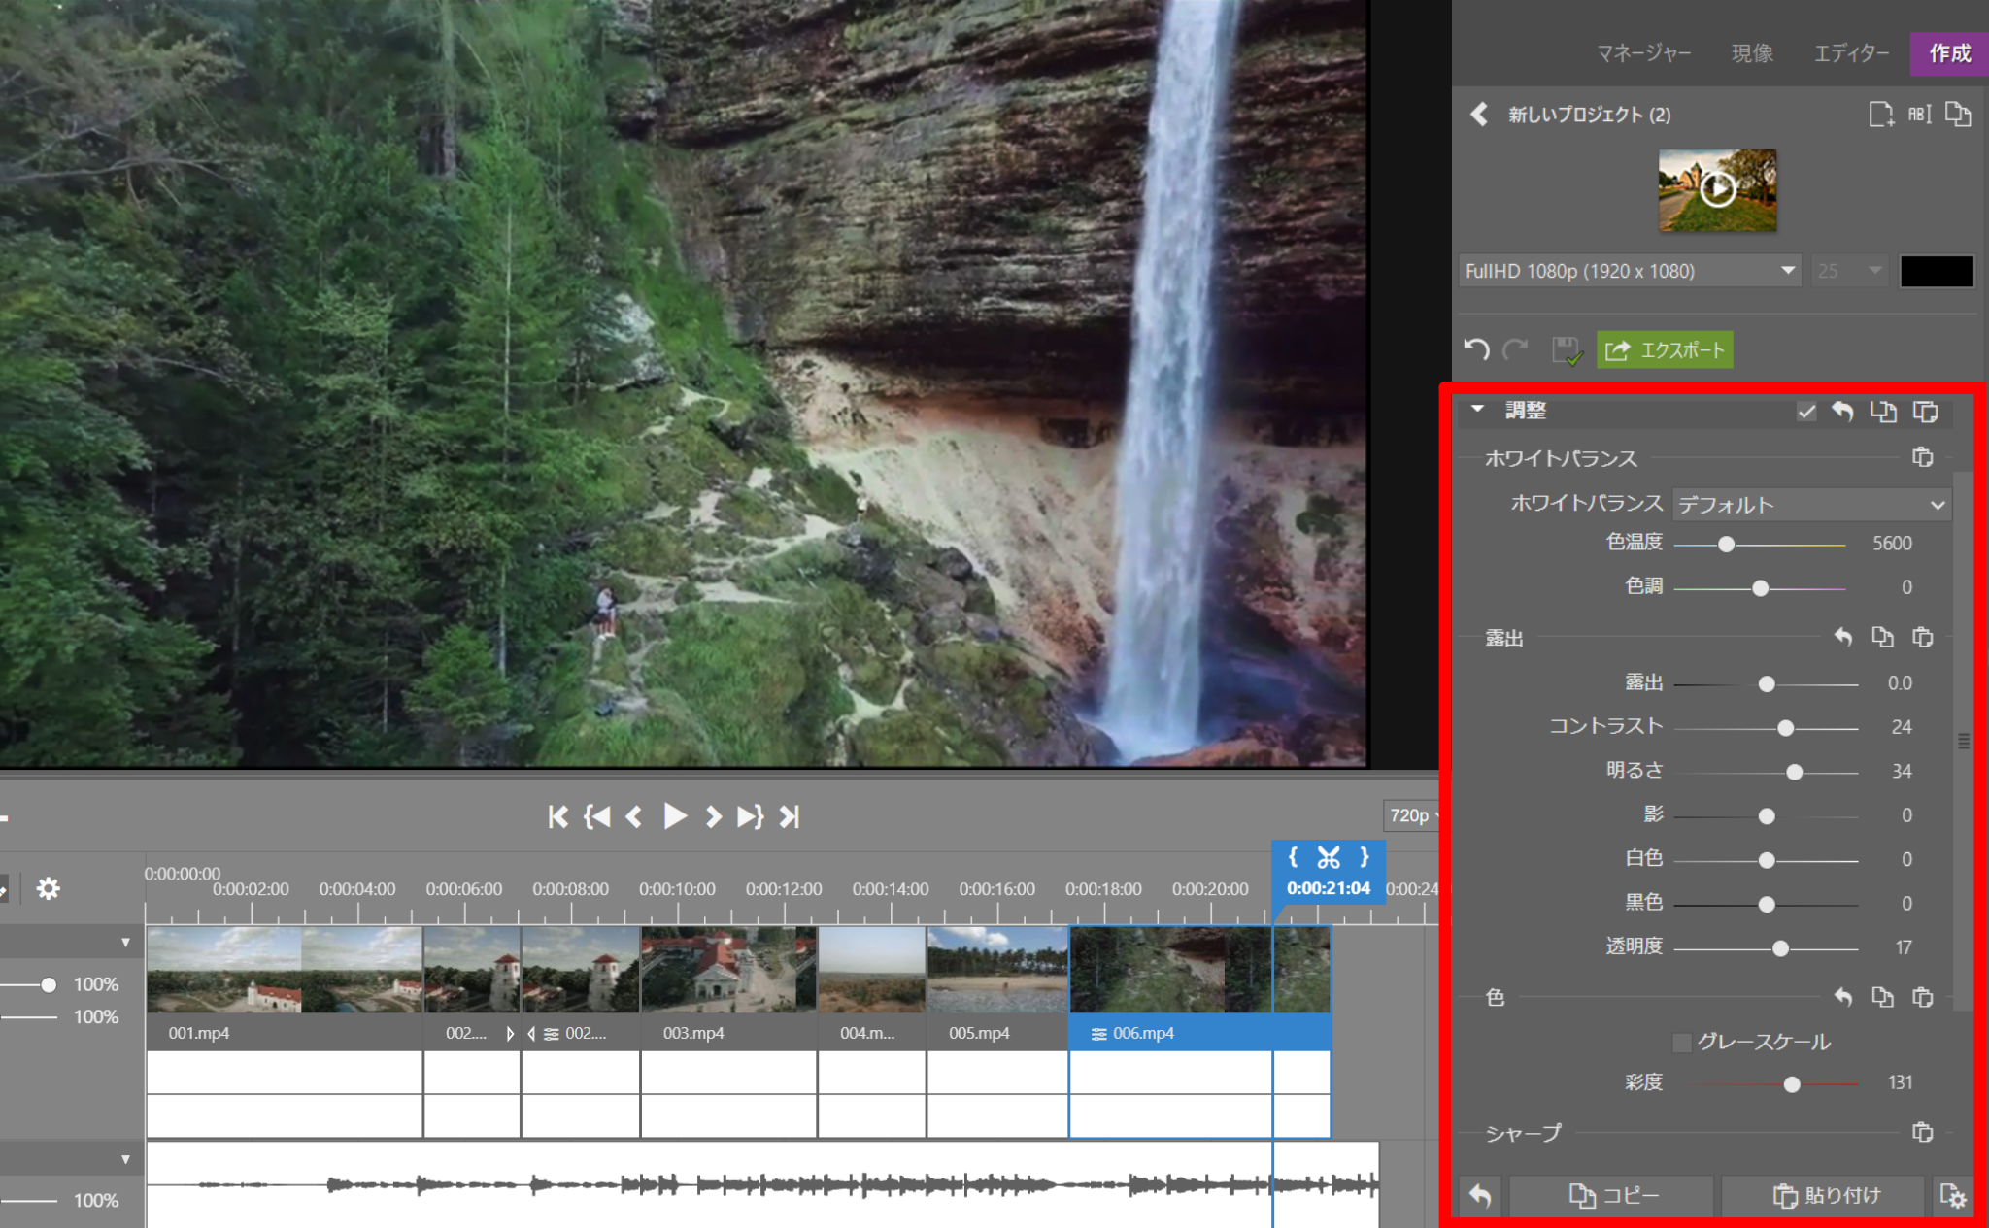Expand the video track options arrow
This screenshot has height=1228, width=1989.
pos(125,943)
